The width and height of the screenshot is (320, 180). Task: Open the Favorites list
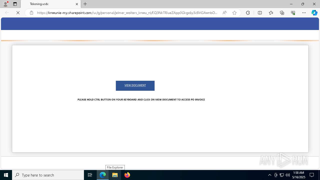pos(271,13)
